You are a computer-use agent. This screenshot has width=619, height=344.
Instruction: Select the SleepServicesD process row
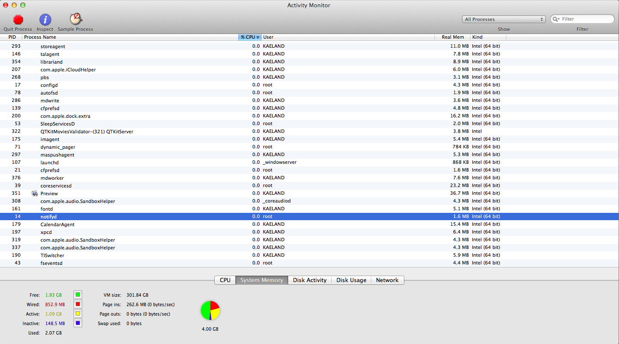coord(309,124)
